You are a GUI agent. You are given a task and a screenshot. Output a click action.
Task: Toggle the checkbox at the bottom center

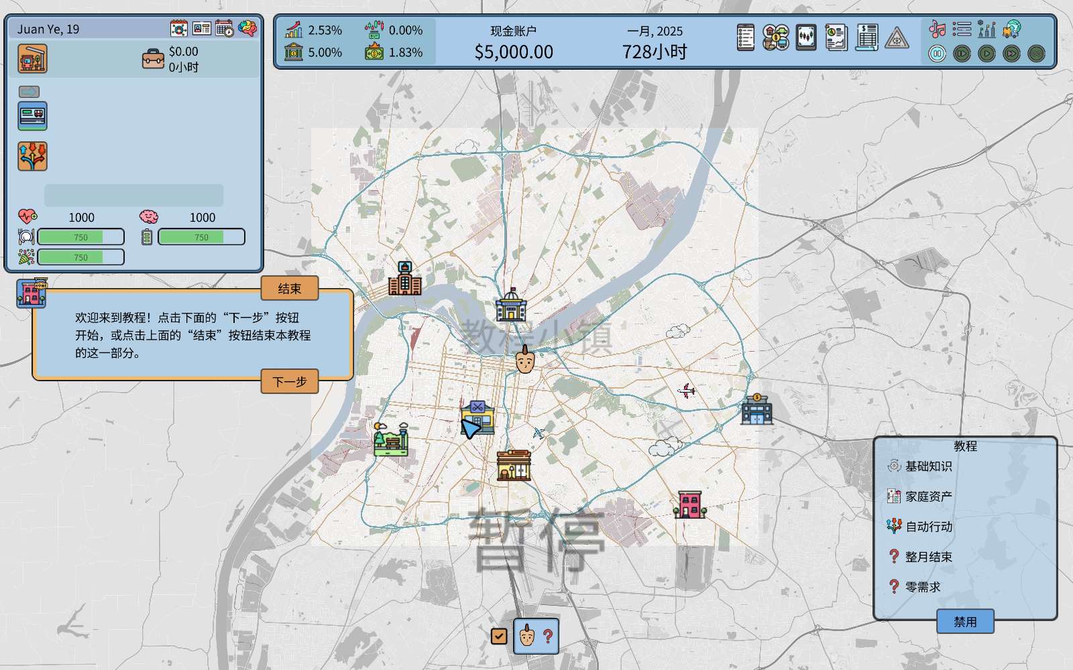[498, 636]
